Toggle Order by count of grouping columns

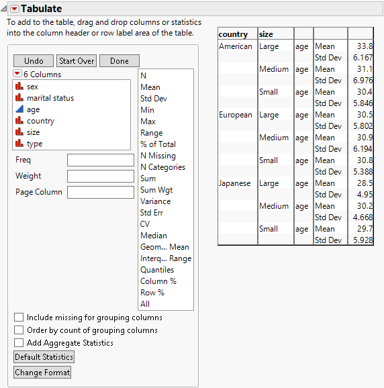(19, 330)
